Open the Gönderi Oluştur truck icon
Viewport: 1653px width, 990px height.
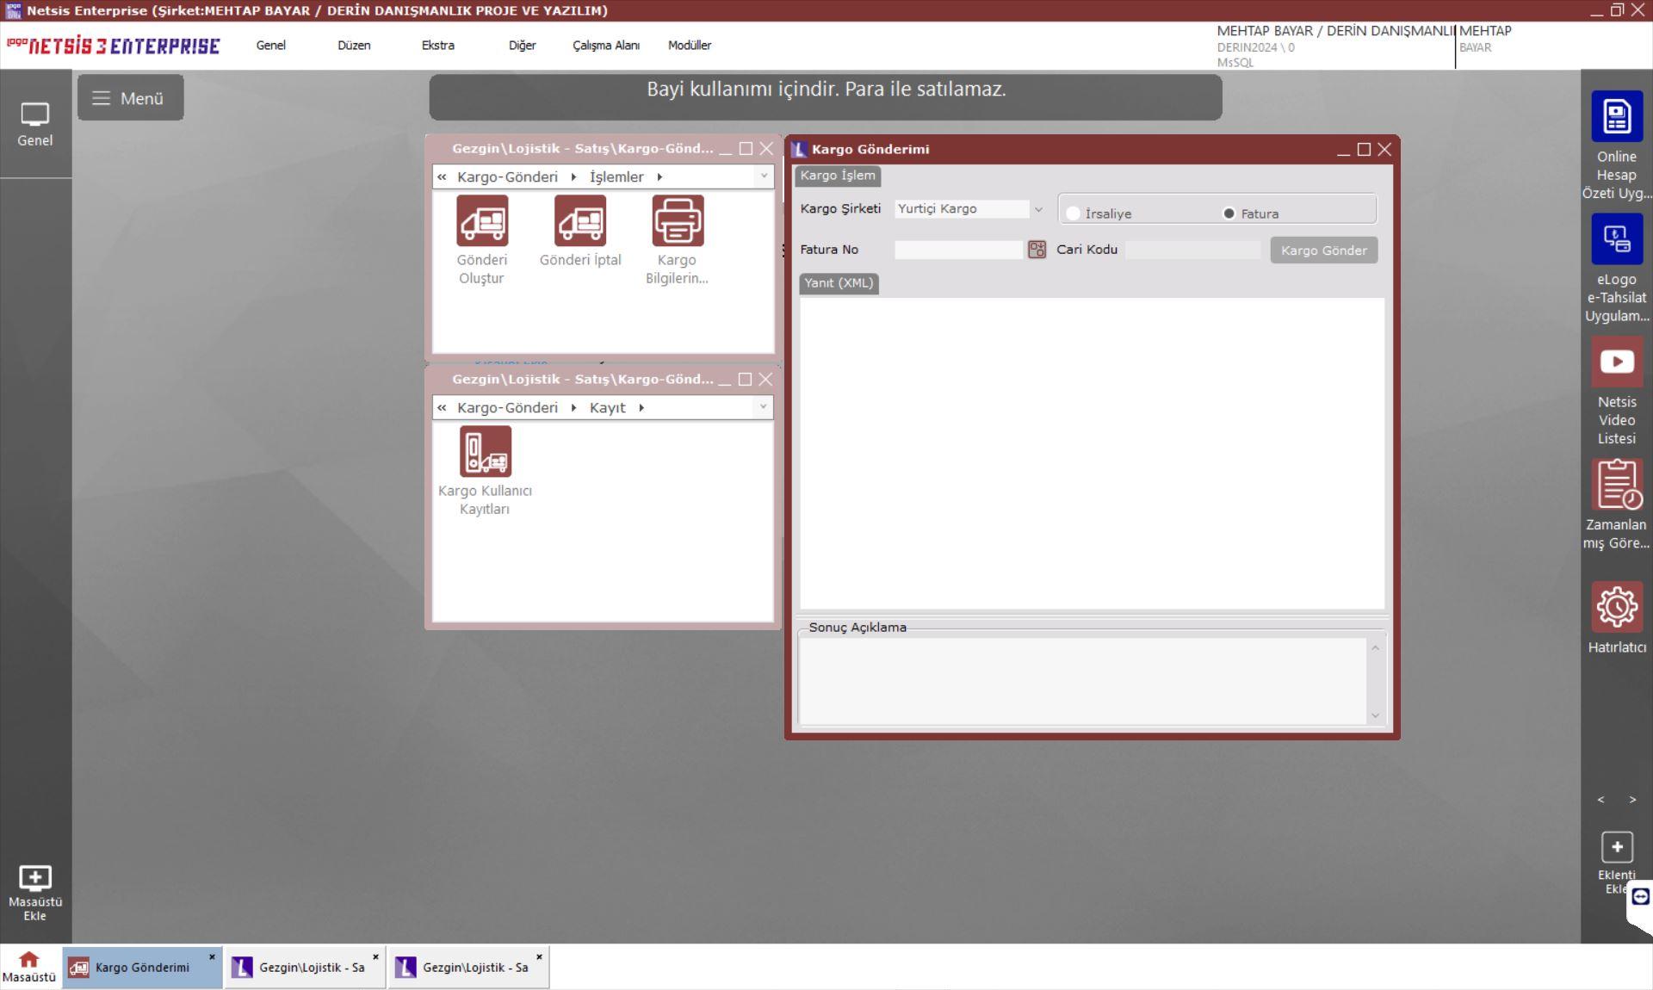point(482,220)
